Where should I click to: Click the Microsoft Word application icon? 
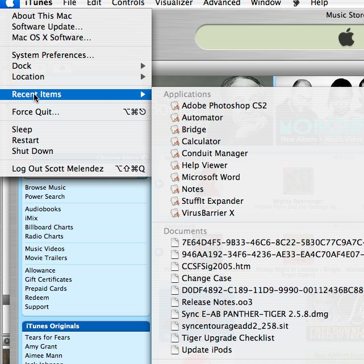click(x=175, y=177)
